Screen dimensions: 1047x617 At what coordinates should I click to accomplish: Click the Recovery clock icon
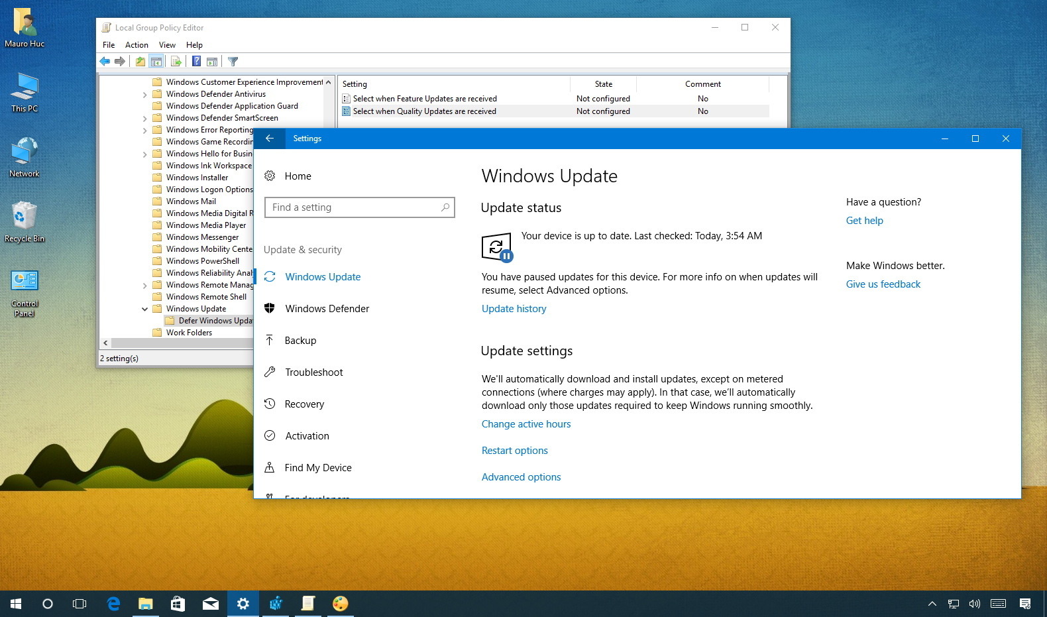coord(270,404)
